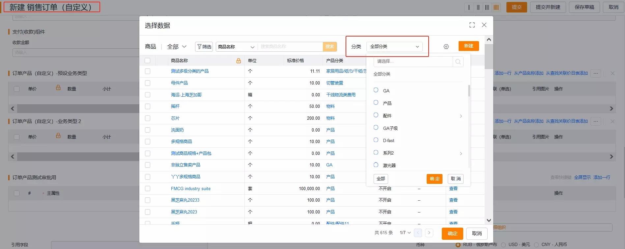This screenshot has width=625, height=249.
Task: Cancel category popup with 取消
Action: (456, 179)
